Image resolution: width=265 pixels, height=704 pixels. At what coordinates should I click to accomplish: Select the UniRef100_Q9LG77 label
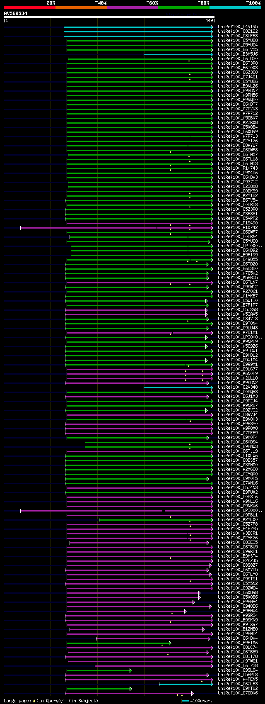(x=238, y=369)
